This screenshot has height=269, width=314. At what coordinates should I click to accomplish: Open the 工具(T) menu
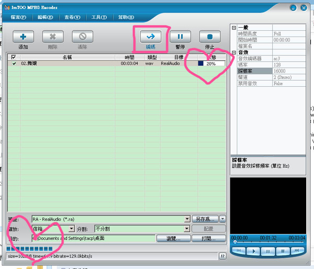(x=99, y=17)
